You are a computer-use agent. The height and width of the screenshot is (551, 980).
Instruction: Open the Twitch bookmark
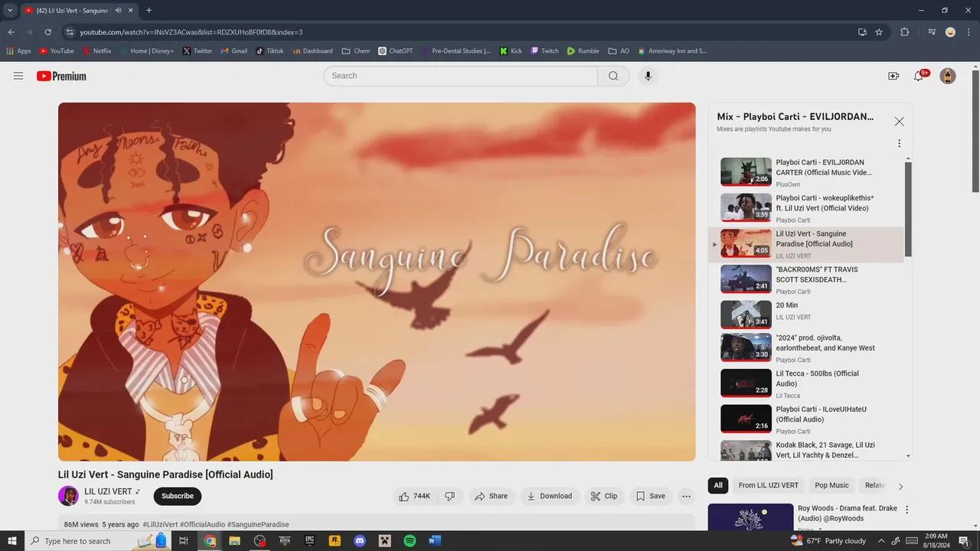544,51
